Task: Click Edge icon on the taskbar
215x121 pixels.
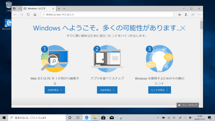Action: point(87,118)
